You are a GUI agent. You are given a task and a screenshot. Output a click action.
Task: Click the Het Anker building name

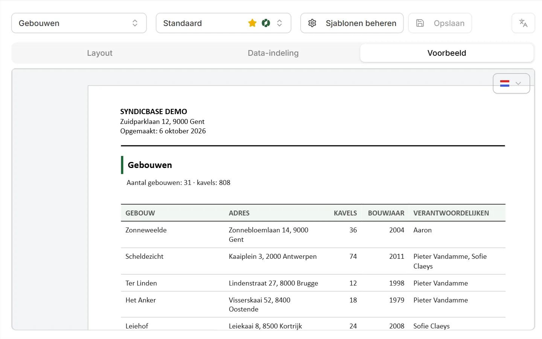141,300
